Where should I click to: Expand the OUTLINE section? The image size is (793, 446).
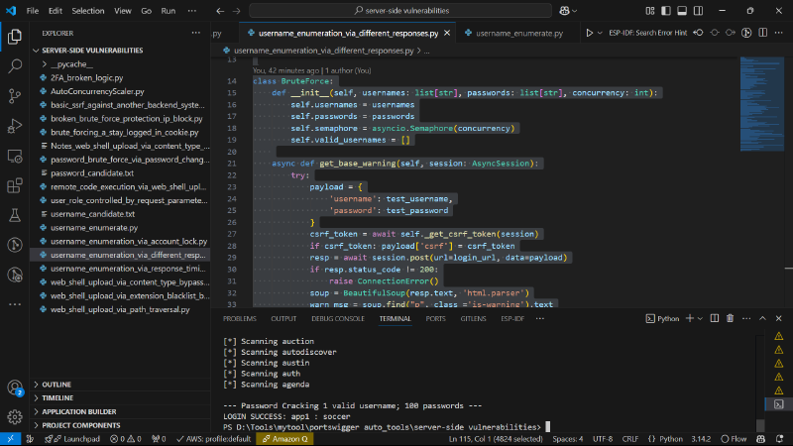point(57,385)
